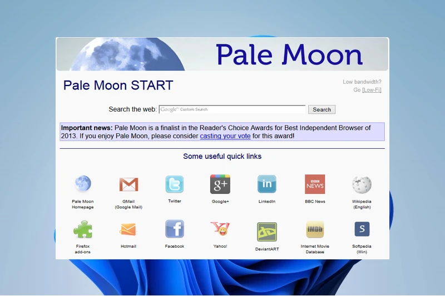Click the Pale Moon banner image
The height and width of the screenshot is (296, 445).
click(222, 54)
